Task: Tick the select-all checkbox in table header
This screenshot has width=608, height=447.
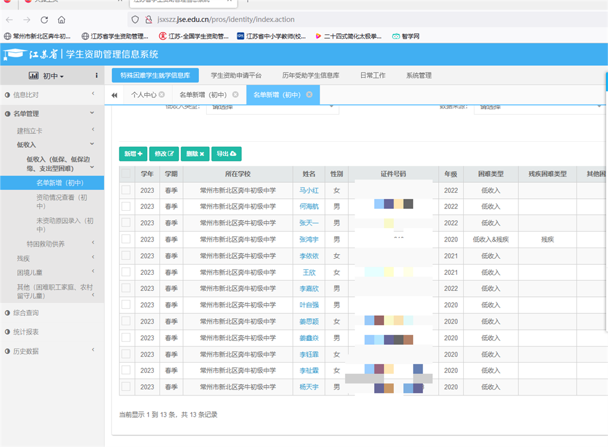Action: coord(126,173)
